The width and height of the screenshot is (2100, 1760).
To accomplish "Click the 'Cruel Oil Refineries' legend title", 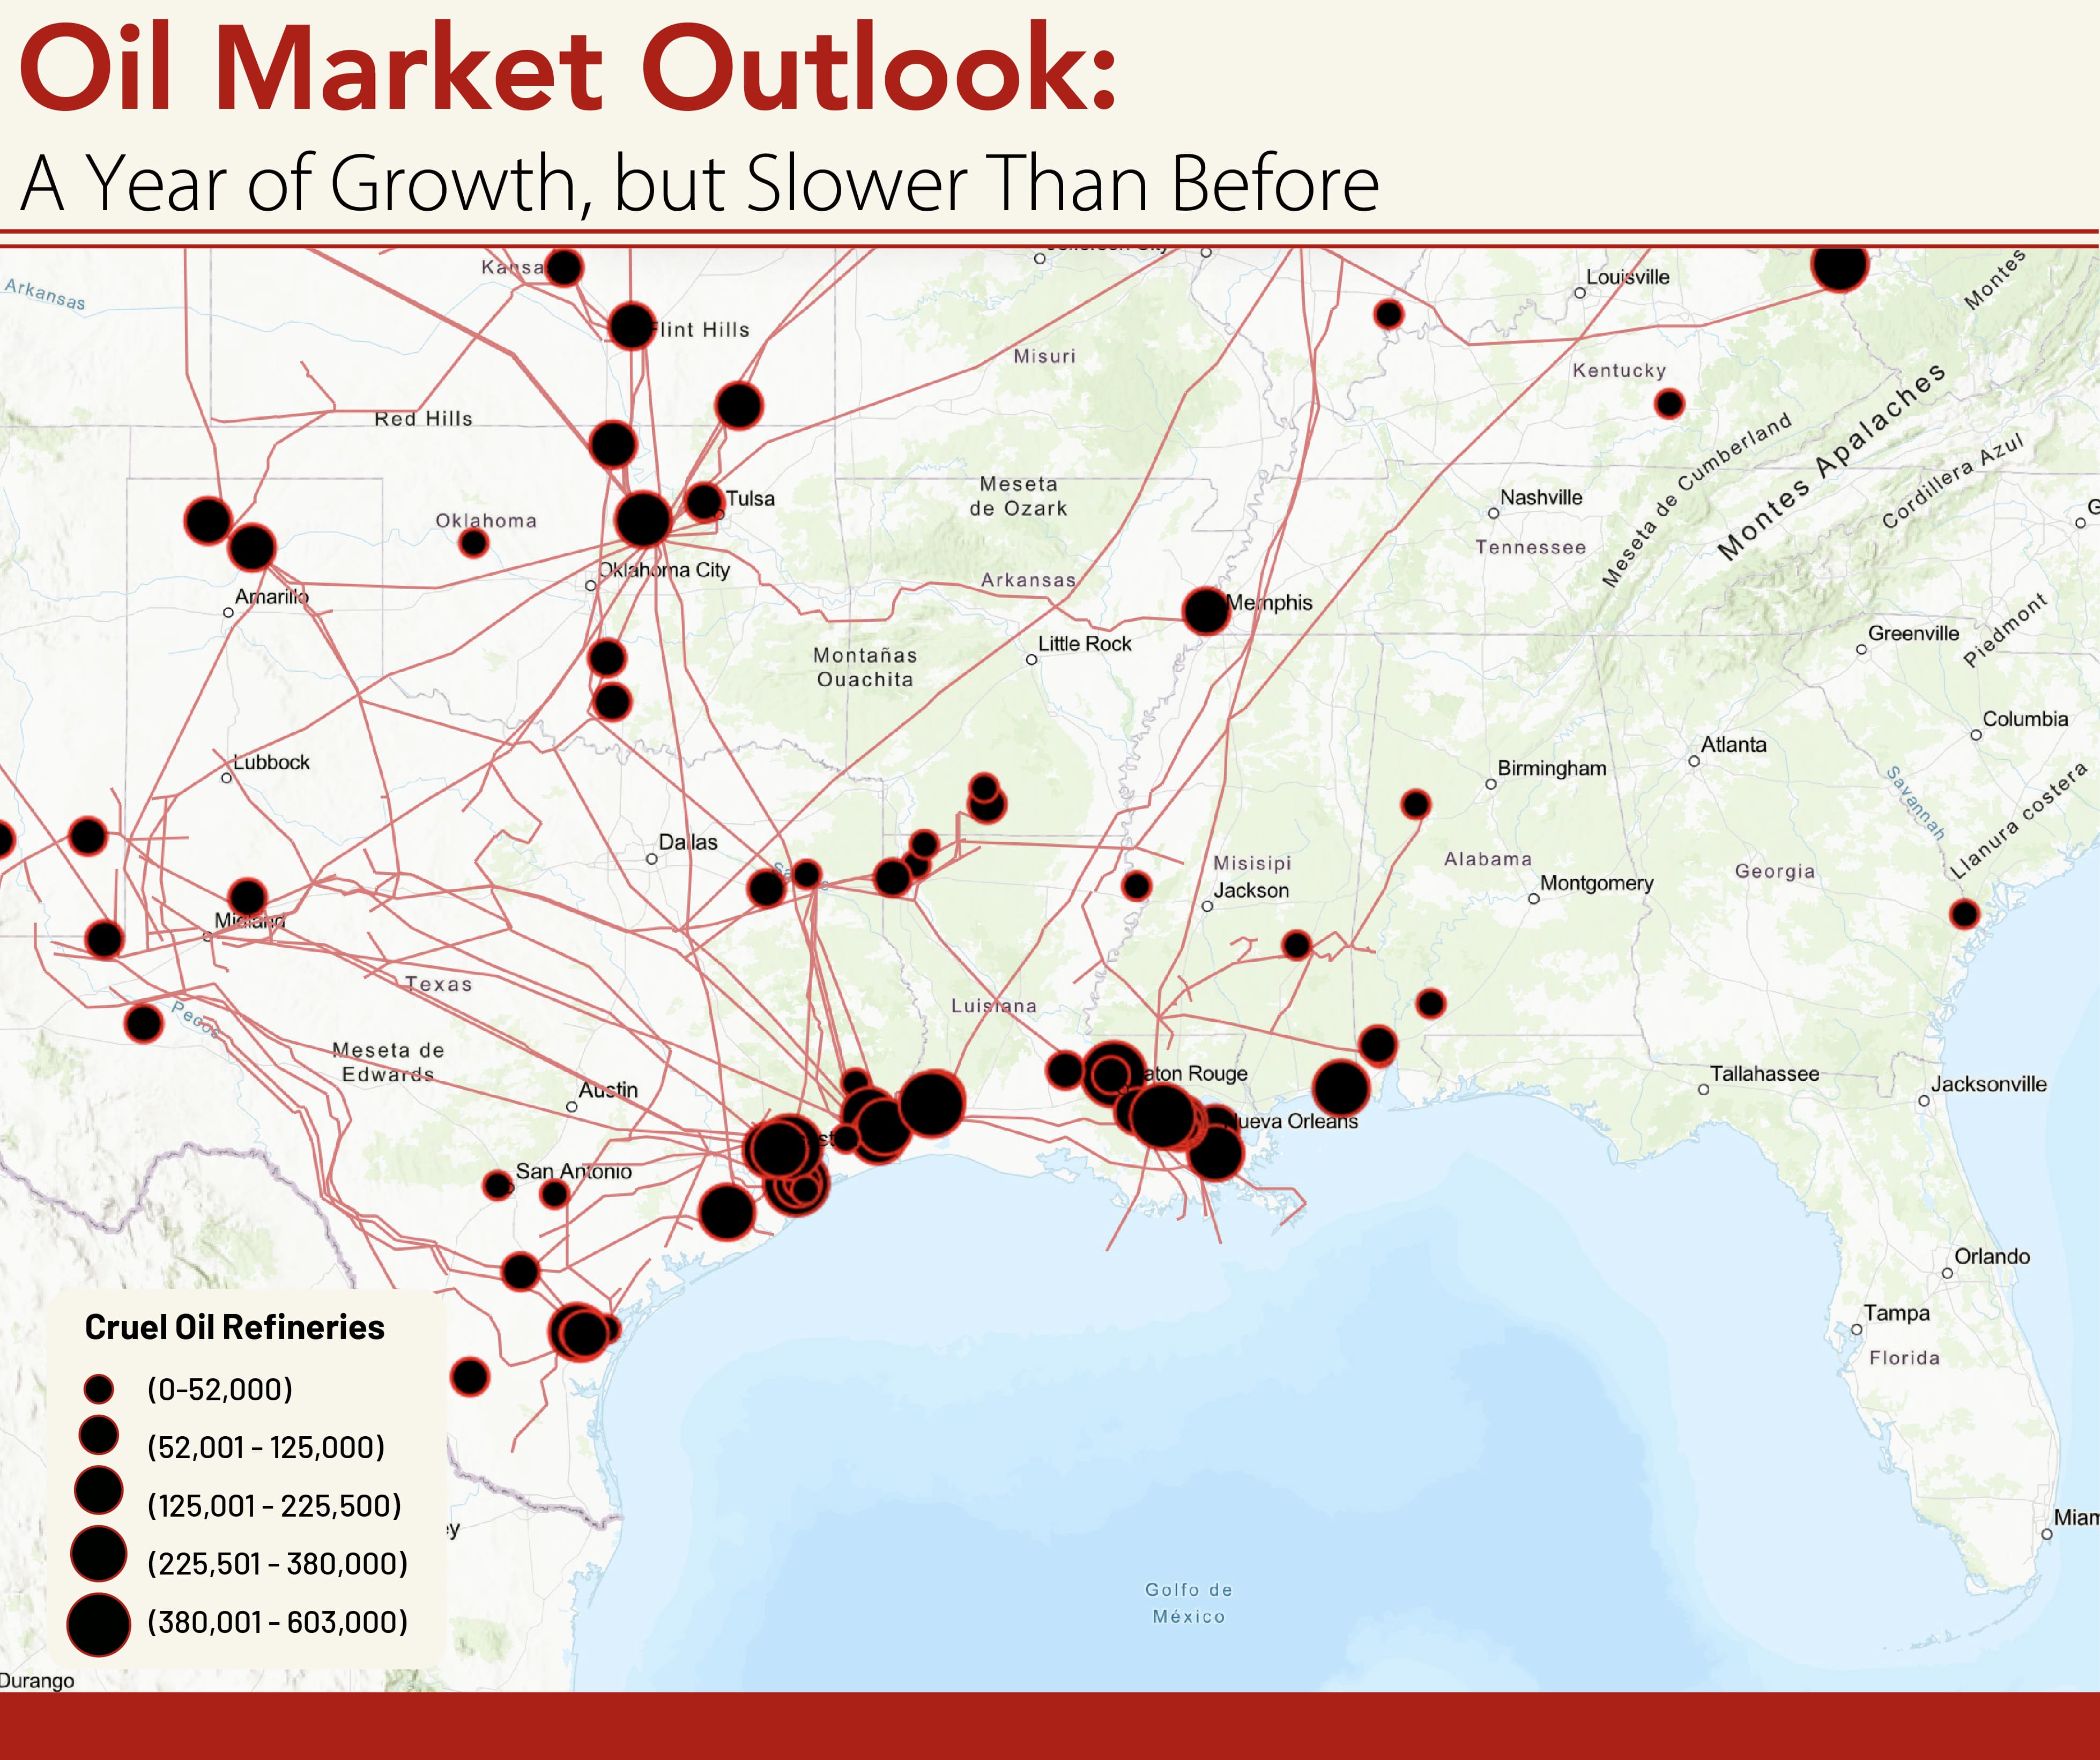I will pyautogui.click(x=234, y=1327).
